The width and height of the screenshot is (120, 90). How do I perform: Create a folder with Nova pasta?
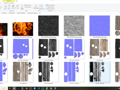pos(22,7)
